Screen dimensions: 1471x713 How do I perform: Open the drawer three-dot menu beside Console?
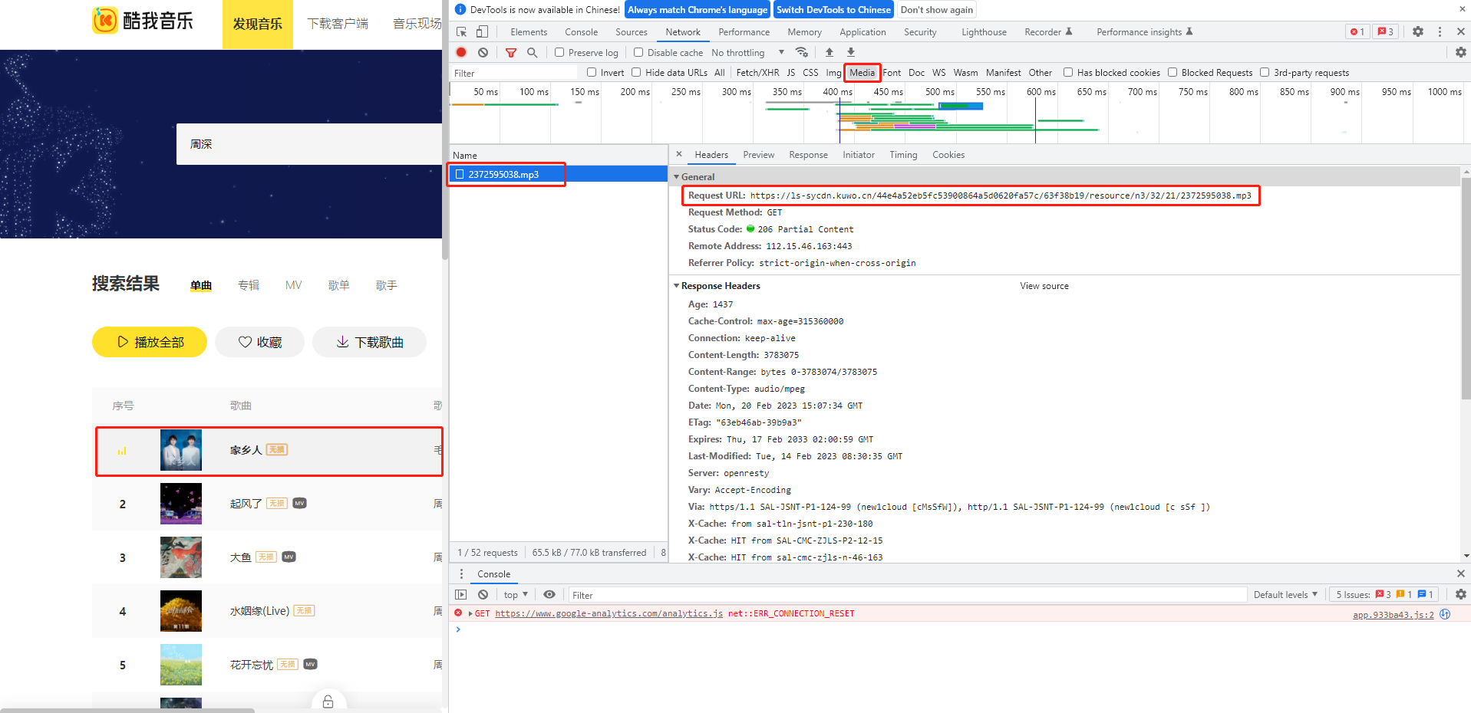[461, 573]
